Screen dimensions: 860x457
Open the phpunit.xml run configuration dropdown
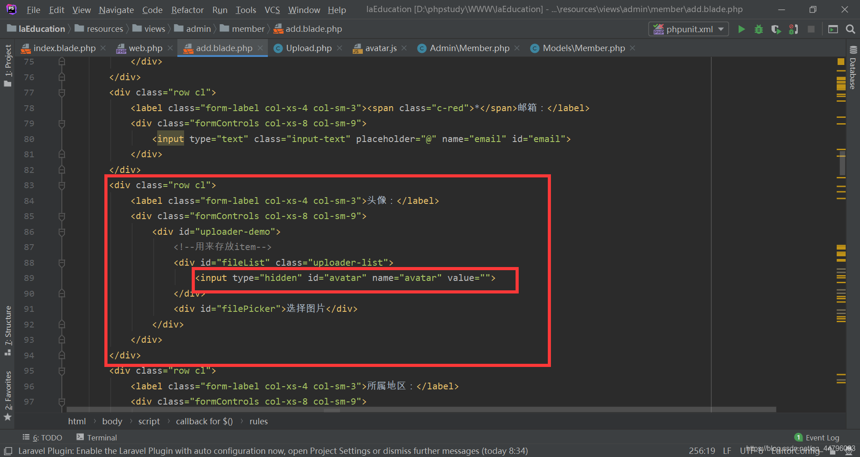688,29
